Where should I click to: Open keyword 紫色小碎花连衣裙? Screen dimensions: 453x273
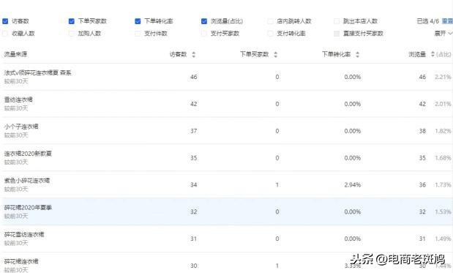click(x=27, y=181)
